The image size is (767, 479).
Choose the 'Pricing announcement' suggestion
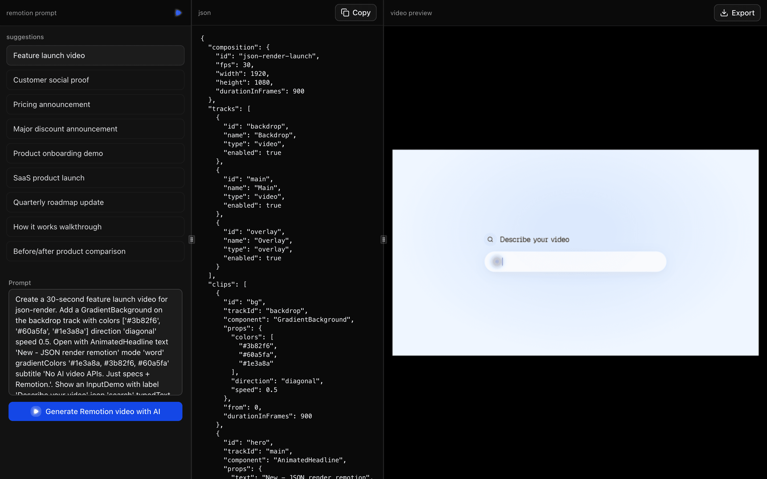(95, 104)
